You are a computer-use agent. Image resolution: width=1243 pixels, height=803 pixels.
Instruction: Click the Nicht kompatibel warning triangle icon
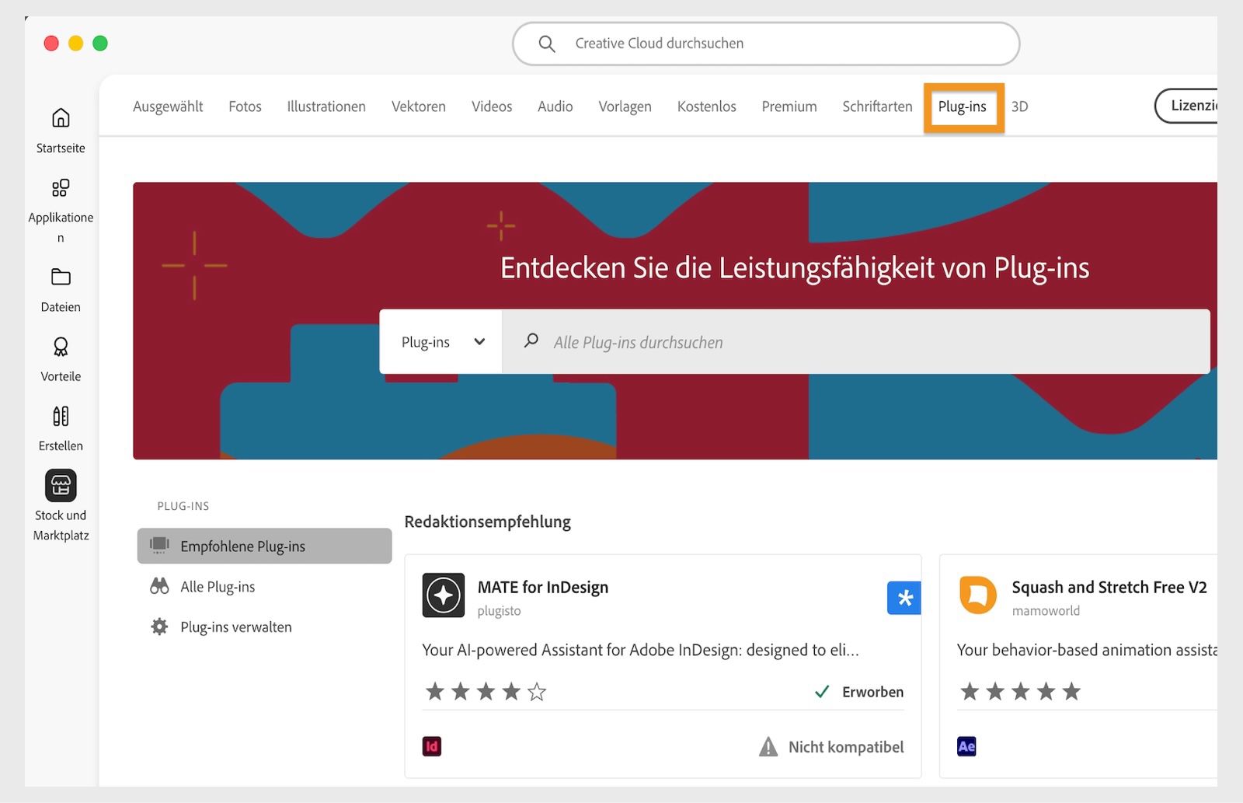768,747
